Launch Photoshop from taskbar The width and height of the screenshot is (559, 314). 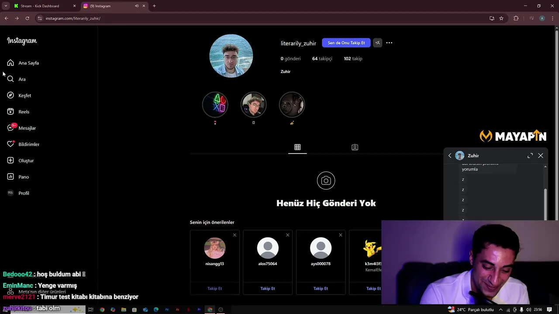(167, 310)
